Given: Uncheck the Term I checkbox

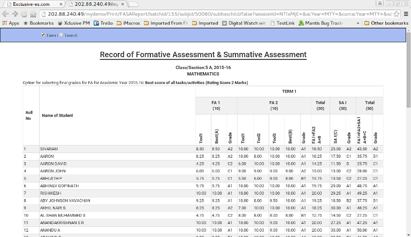Looking at the screenshot, I should 43,35.
